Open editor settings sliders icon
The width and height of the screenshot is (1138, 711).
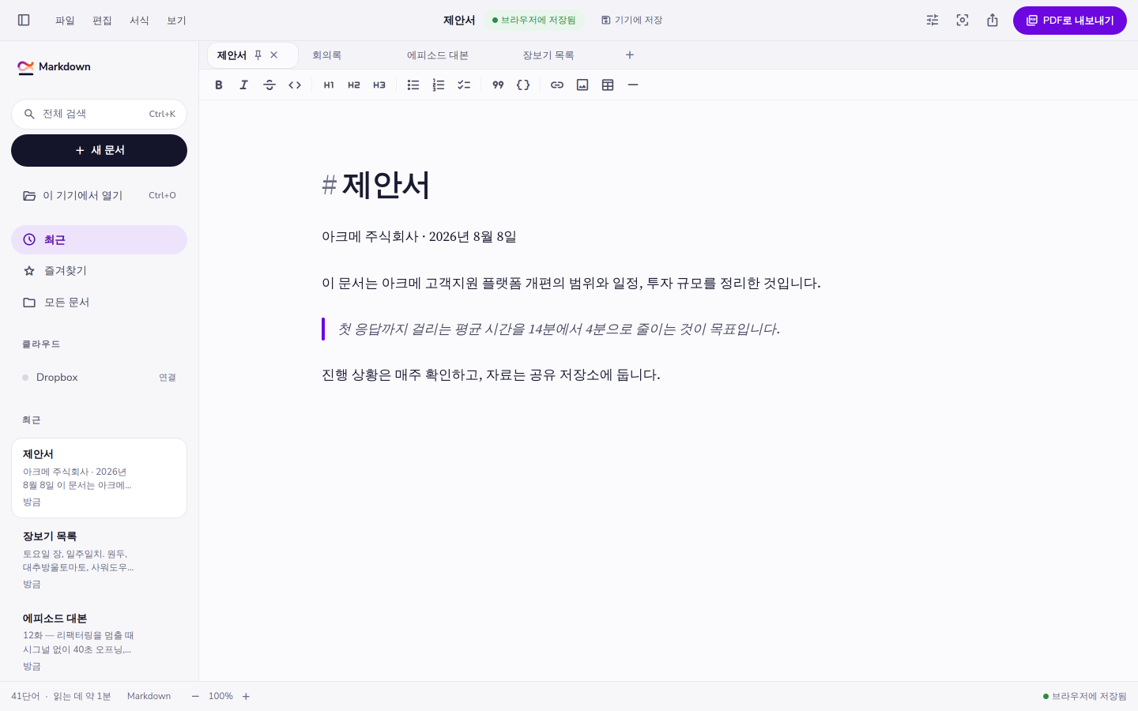(933, 21)
